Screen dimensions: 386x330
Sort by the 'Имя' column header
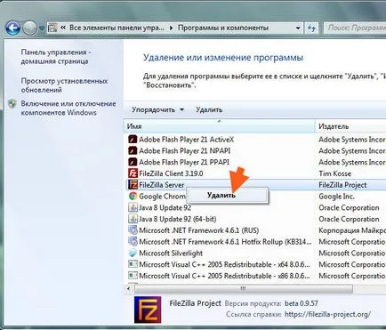(x=219, y=126)
